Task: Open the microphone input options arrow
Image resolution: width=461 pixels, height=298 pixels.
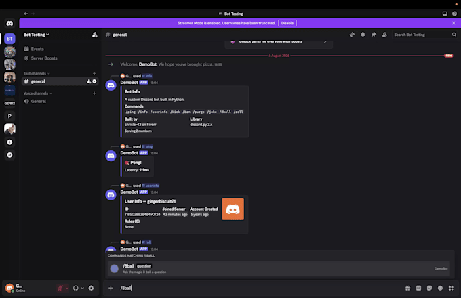Action: tap(67, 288)
